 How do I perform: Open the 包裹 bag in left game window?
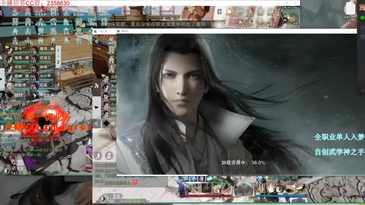(x=15, y=31)
